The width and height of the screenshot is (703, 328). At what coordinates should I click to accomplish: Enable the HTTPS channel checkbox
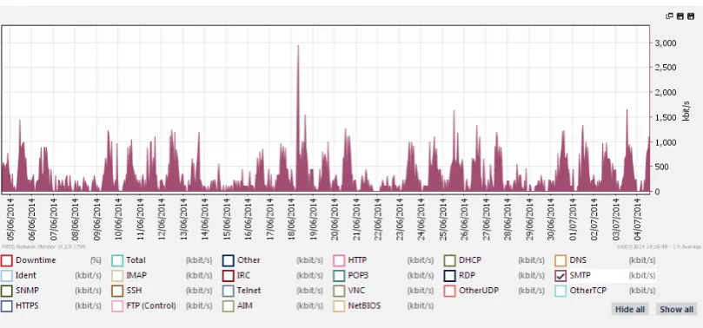[6, 306]
